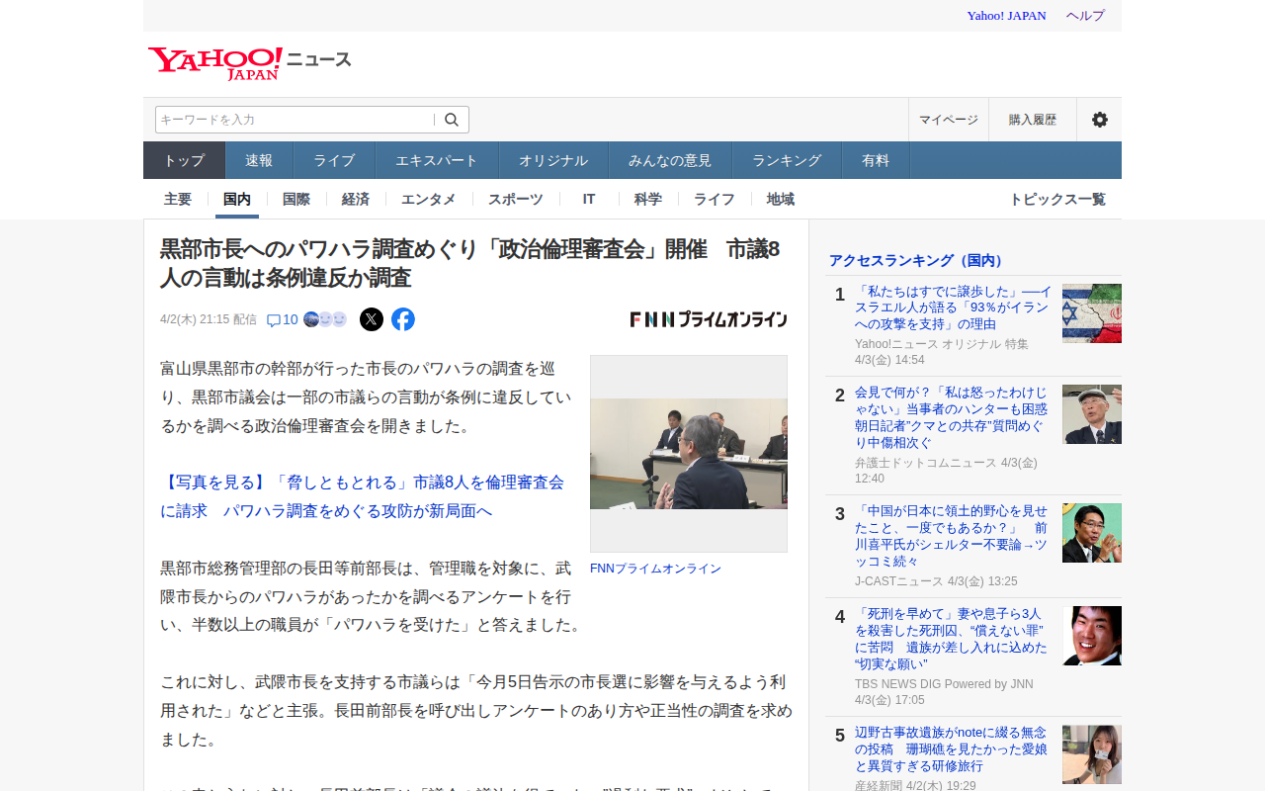Screen dimensions: 1265x791
Task: Click the FNNプライムオンライン photo caption link
Action: pyautogui.click(x=655, y=569)
